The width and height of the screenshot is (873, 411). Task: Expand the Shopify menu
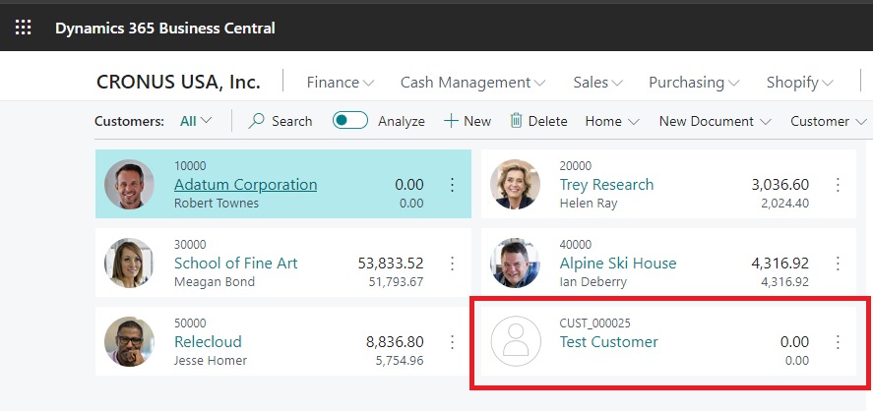799,83
